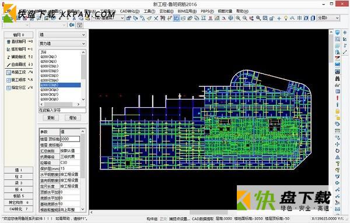Click the light bulb toolbar icon
This screenshot has width=350, height=223.
coord(285,18)
